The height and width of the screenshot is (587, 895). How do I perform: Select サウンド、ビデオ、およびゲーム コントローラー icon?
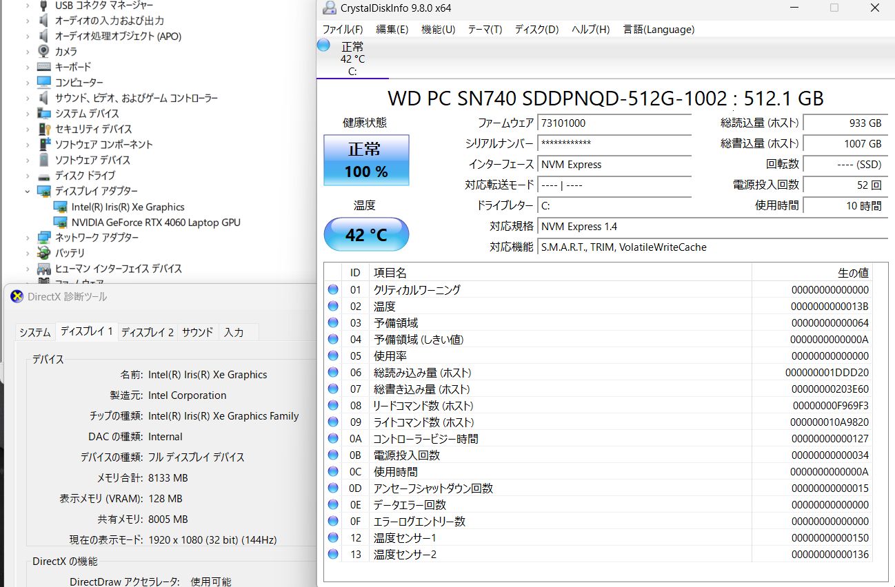click(x=43, y=98)
